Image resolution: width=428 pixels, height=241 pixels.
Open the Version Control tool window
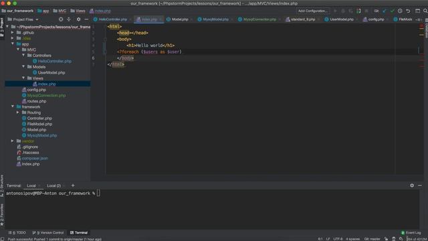tap(48, 233)
